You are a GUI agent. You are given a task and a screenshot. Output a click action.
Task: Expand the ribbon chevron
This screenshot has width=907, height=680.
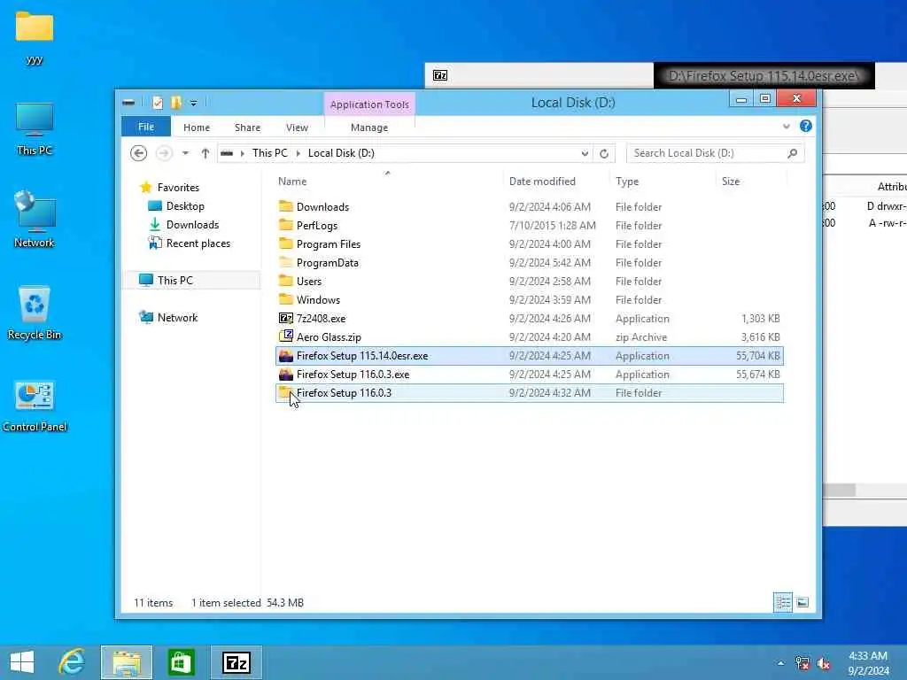(787, 126)
